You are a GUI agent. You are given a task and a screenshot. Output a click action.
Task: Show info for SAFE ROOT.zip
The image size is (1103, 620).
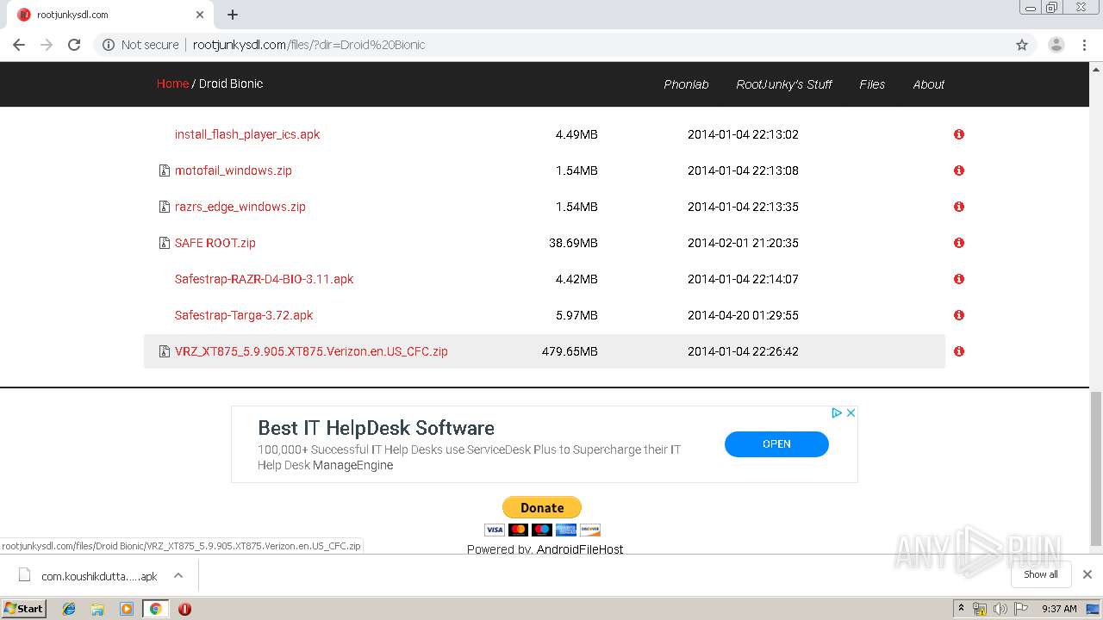tap(959, 243)
